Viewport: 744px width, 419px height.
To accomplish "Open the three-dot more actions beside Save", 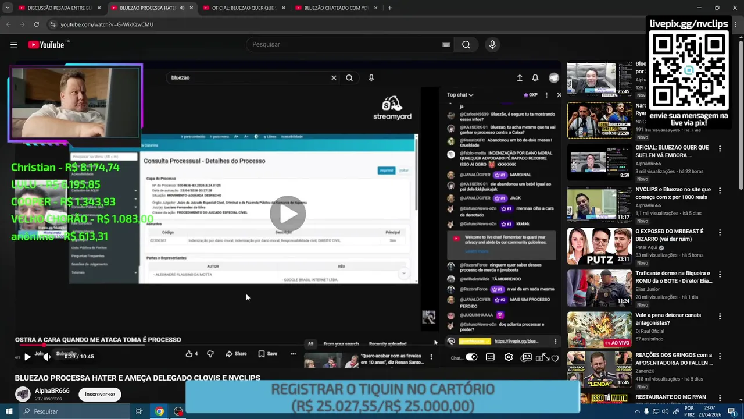I will (x=293, y=354).
